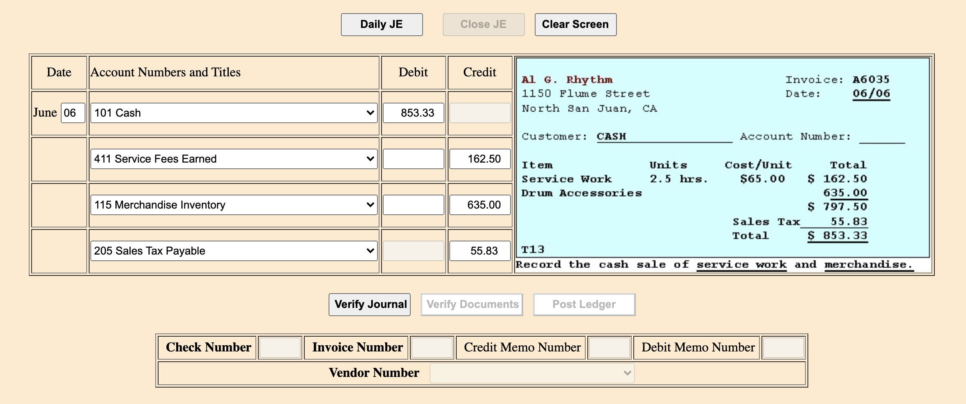The image size is (966, 404).
Task: Click debit field in Service Fees Earned row
Action: pos(414,159)
